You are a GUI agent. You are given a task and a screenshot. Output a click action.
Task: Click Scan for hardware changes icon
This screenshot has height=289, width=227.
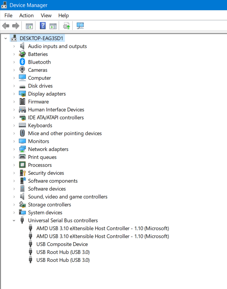coord(80,26)
